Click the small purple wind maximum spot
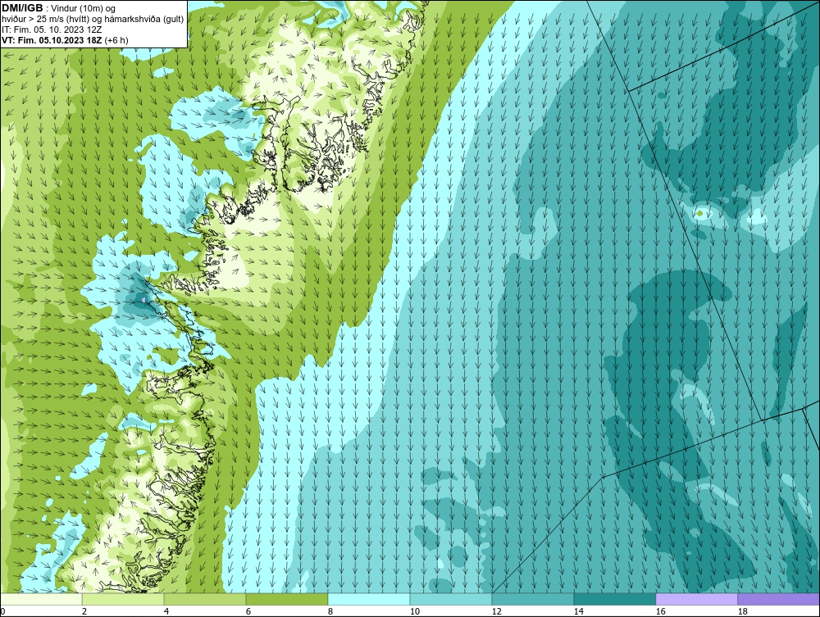The height and width of the screenshot is (617, 820). 143,300
